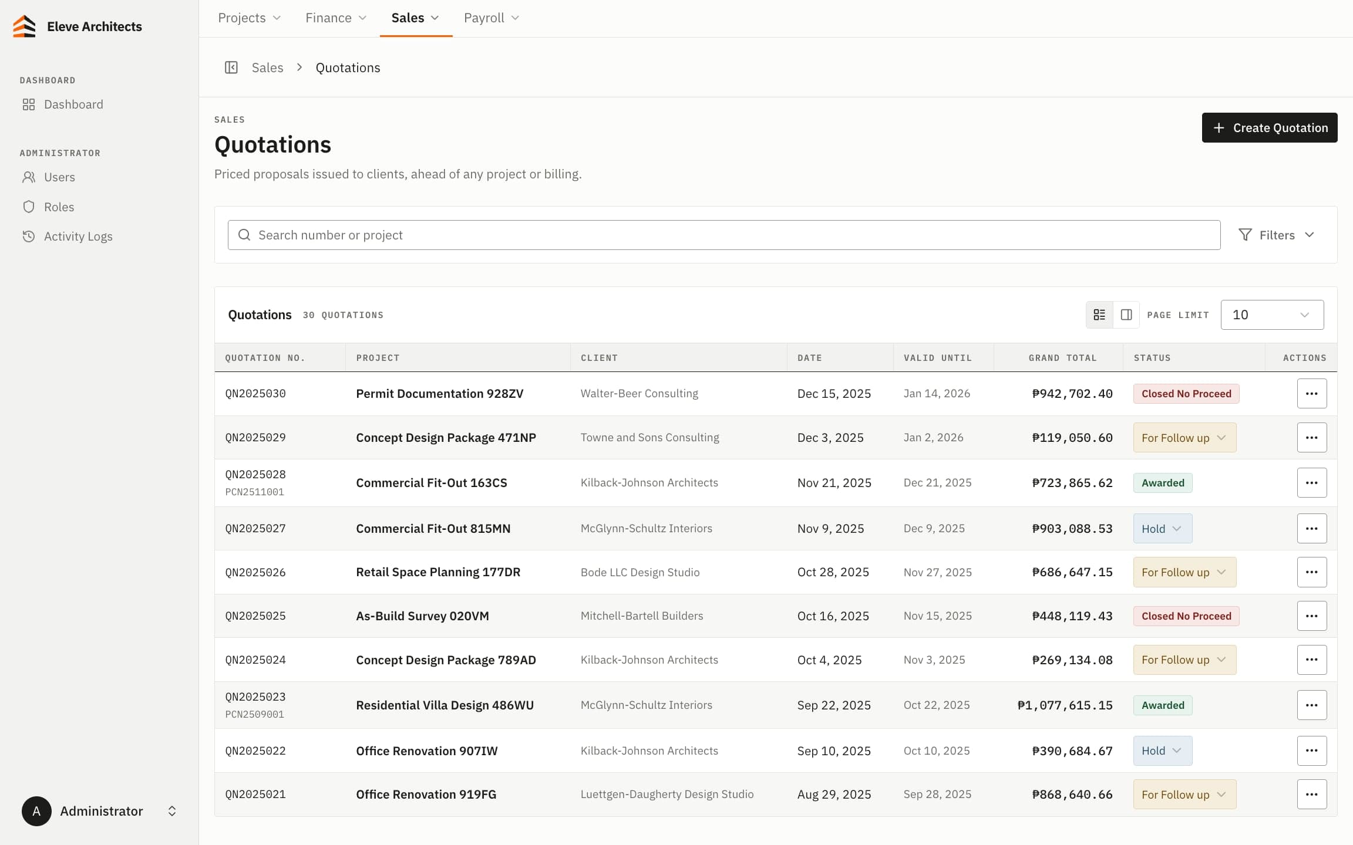Click the Create Quotation button

(x=1270, y=127)
